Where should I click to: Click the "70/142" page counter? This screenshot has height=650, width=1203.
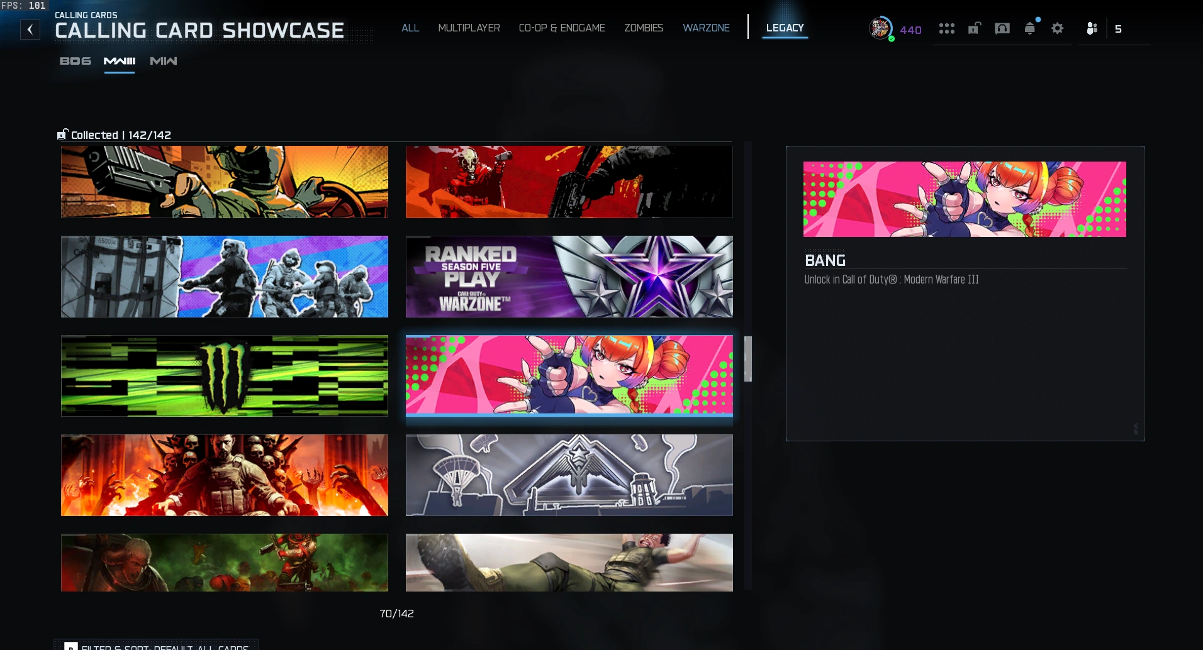[396, 614]
